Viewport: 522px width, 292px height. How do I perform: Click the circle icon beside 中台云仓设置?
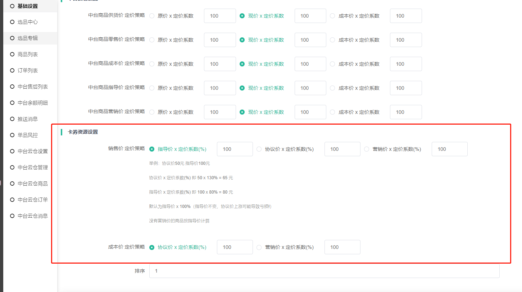(12, 151)
